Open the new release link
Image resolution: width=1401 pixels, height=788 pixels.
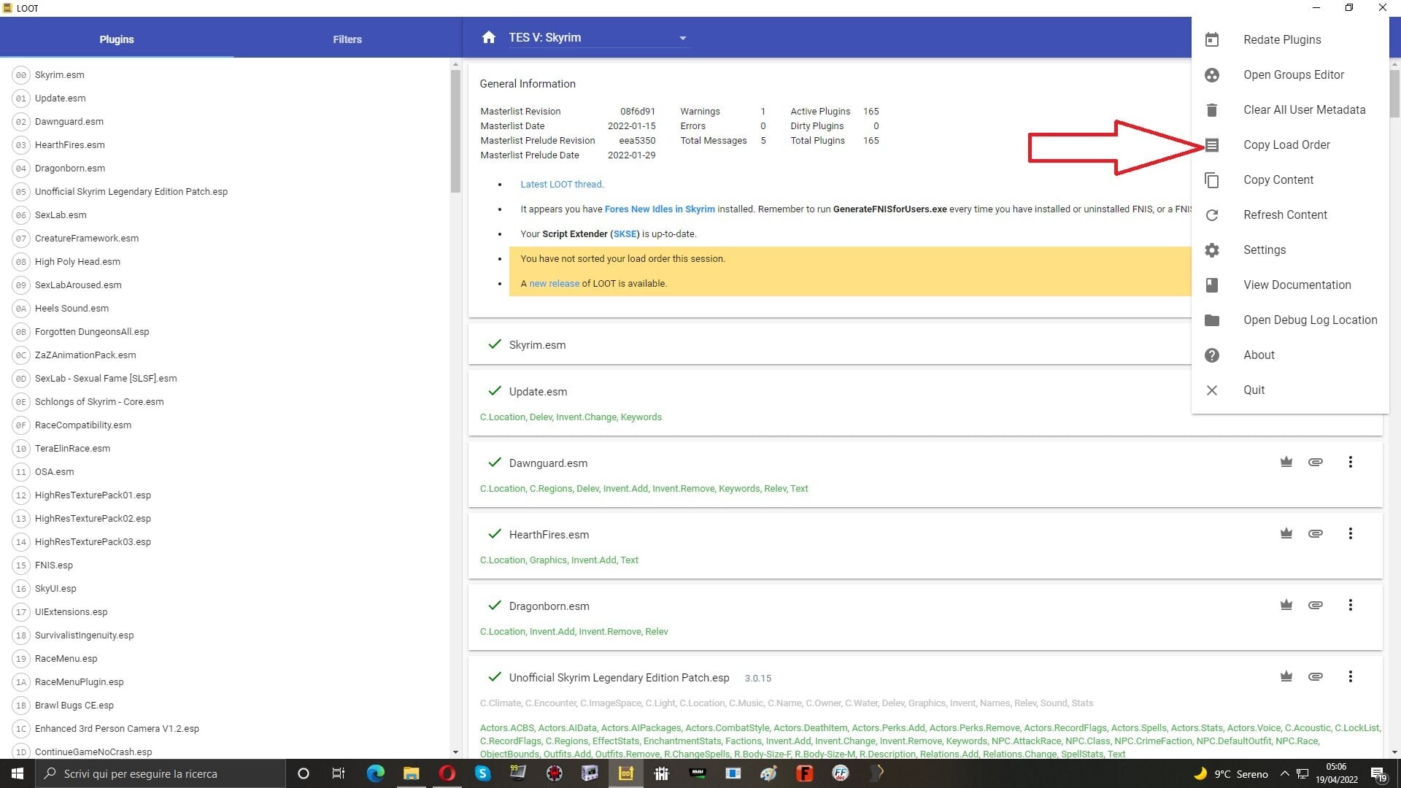[x=554, y=284]
